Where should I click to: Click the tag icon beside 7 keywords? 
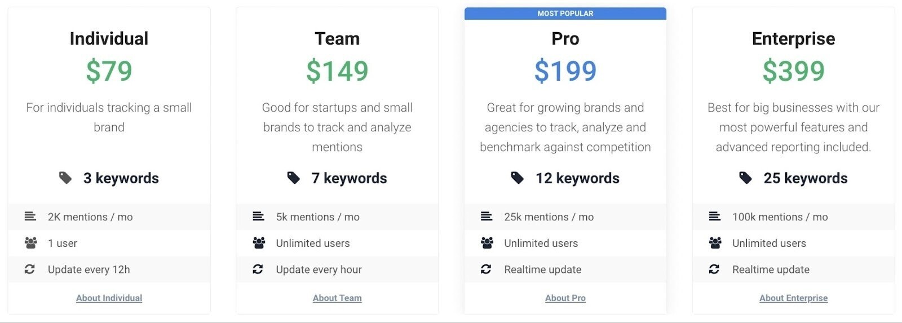[x=294, y=178]
